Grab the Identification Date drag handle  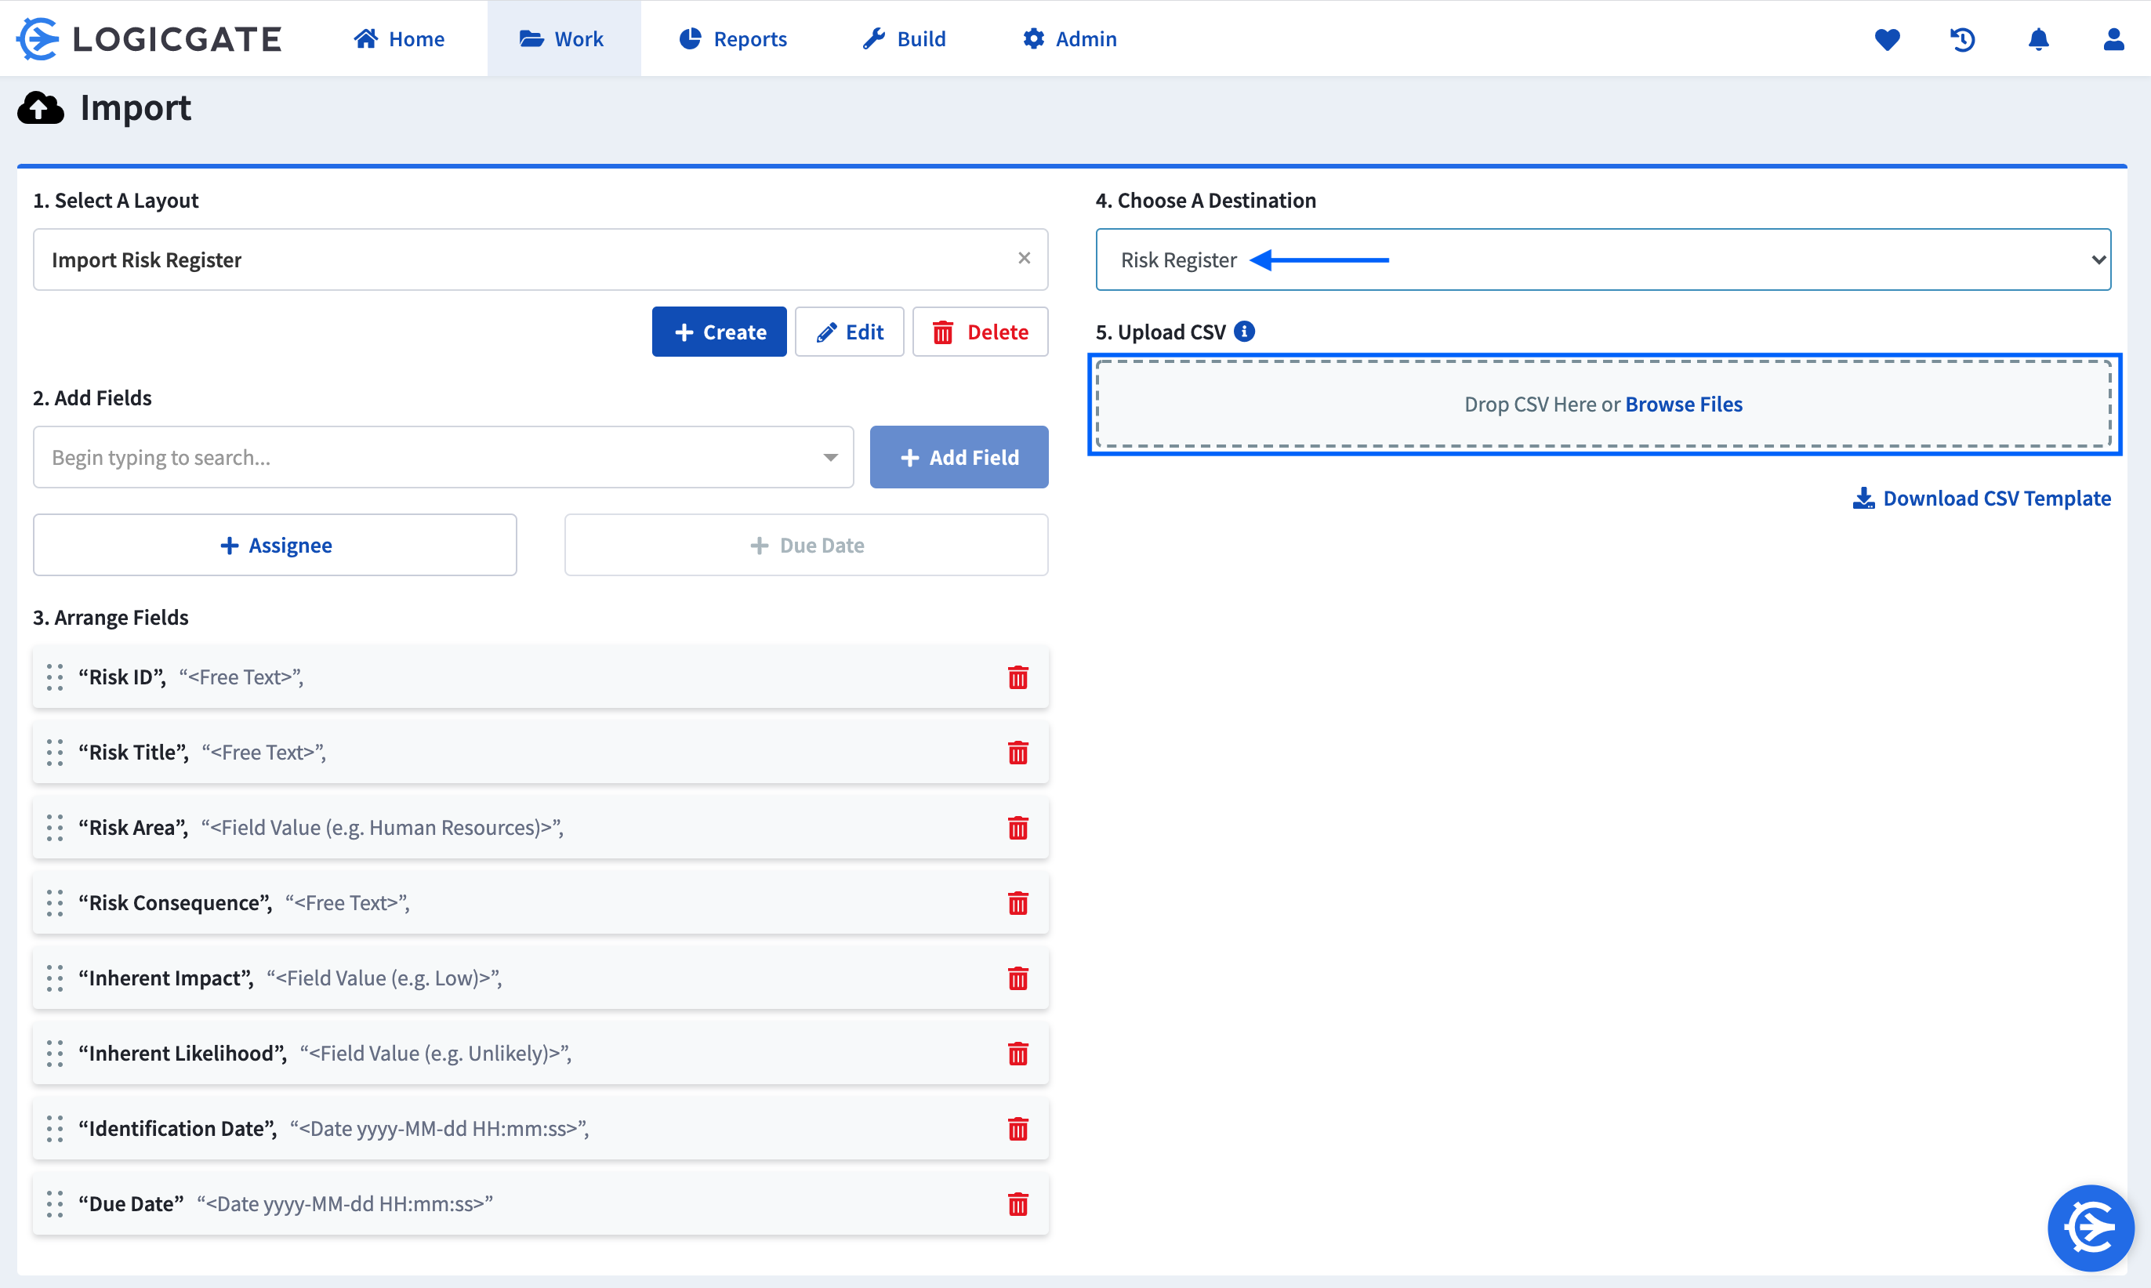pyautogui.click(x=55, y=1129)
